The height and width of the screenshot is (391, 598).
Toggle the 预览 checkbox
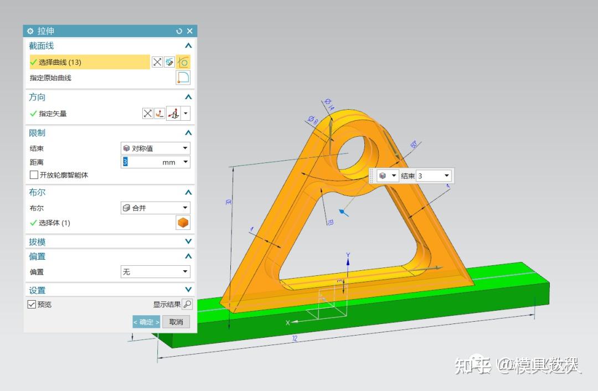pyautogui.click(x=32, y=304)
